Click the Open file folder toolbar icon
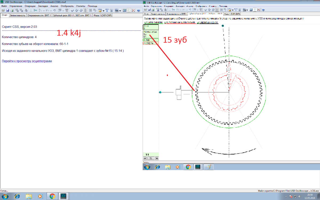This screenshot has width=320, height=200. tap(3, 11)
